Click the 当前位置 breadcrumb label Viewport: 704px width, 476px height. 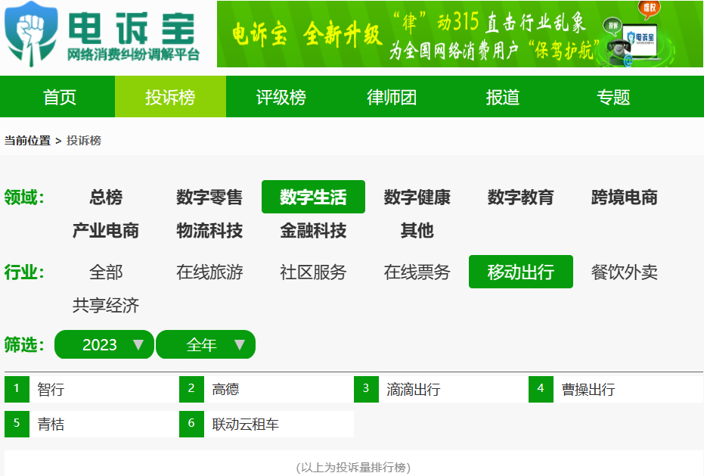[x=27, y=141]
